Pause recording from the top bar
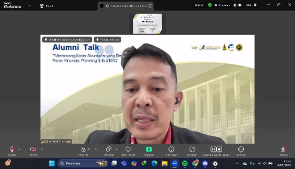The width and height of the screenshot is (295, 169). [x=235, y=5]
